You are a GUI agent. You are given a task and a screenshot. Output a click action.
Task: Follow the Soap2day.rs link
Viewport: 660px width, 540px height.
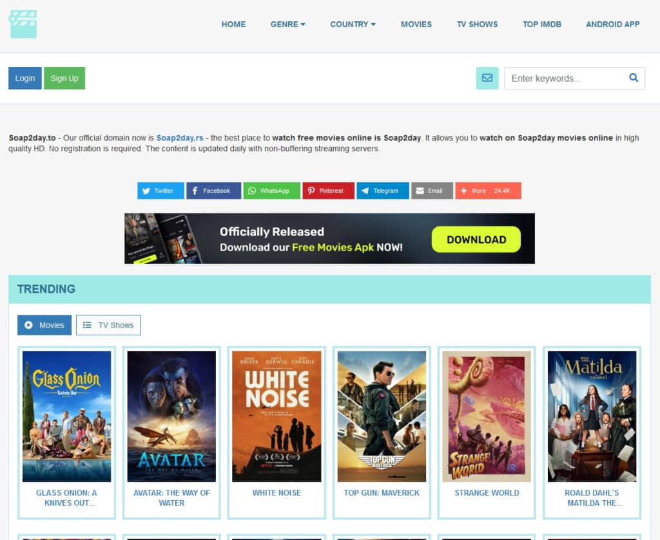coord(180,138)
